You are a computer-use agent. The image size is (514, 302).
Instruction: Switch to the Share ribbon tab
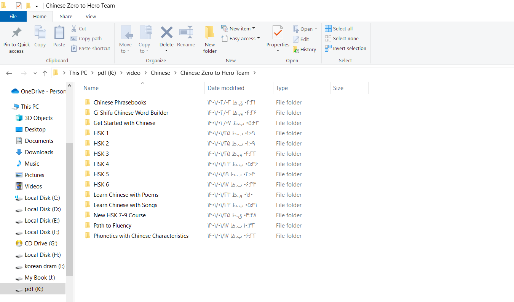(x=66, y=16)
